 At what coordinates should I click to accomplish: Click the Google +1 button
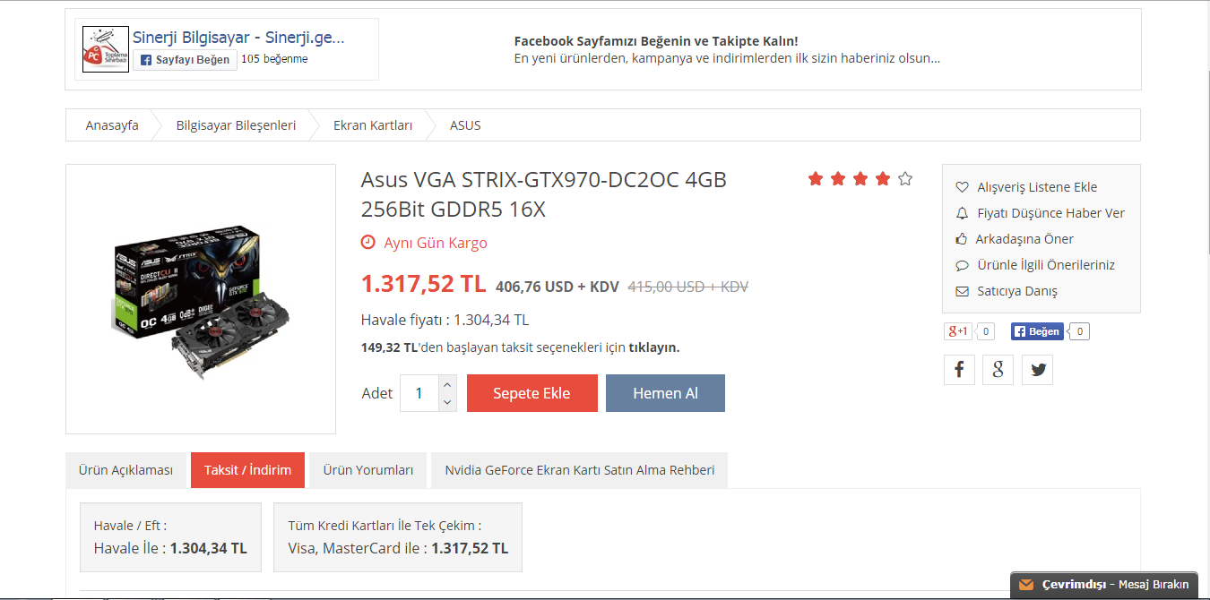tap(958, 331)
